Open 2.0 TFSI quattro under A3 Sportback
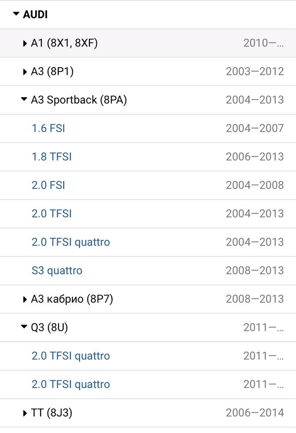This screenshot has width=296, height=433. [x=71, y=242]
